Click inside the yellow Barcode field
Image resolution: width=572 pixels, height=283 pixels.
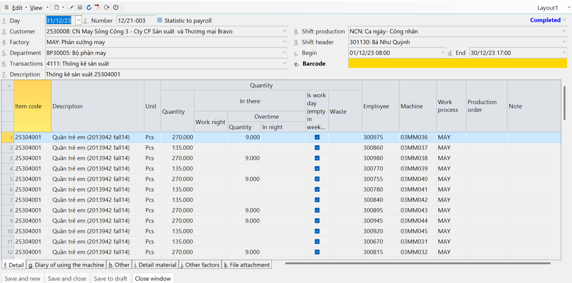447,63
